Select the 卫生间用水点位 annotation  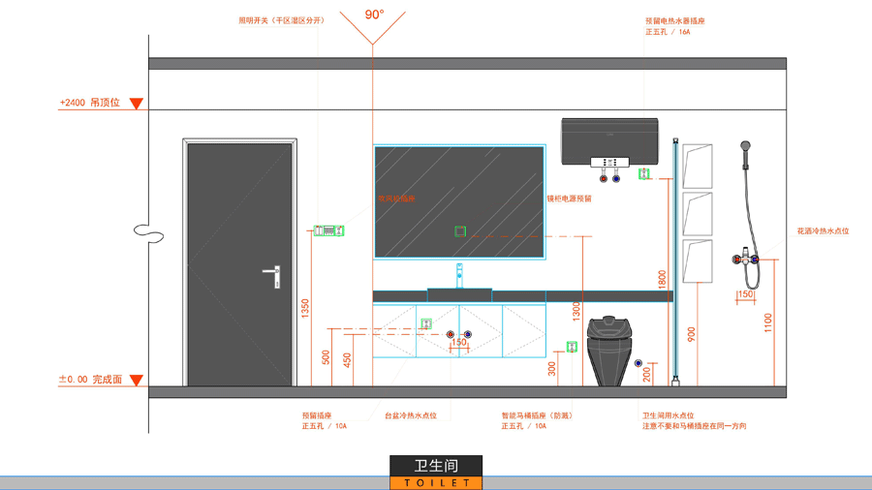pos(668,415)
